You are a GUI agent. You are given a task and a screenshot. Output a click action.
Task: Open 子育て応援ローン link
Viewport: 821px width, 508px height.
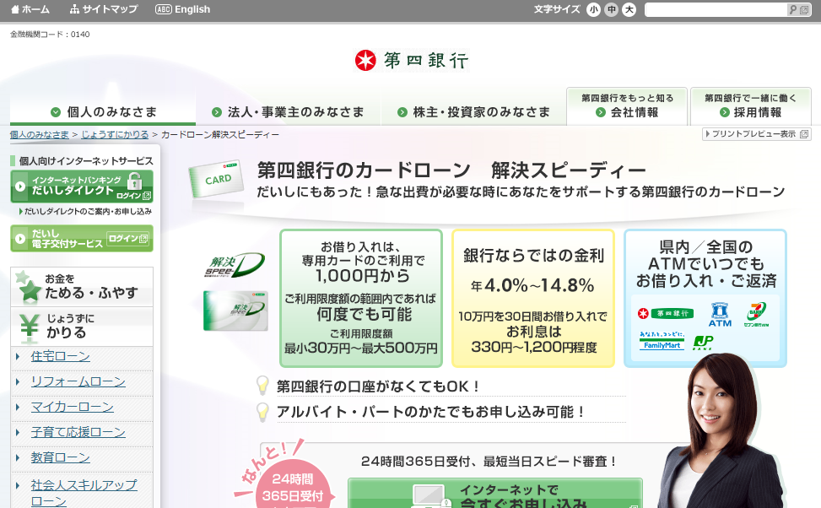point(78,432)
